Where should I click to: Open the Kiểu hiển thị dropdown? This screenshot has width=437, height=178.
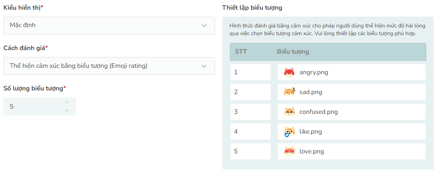(x=109, y=25)
